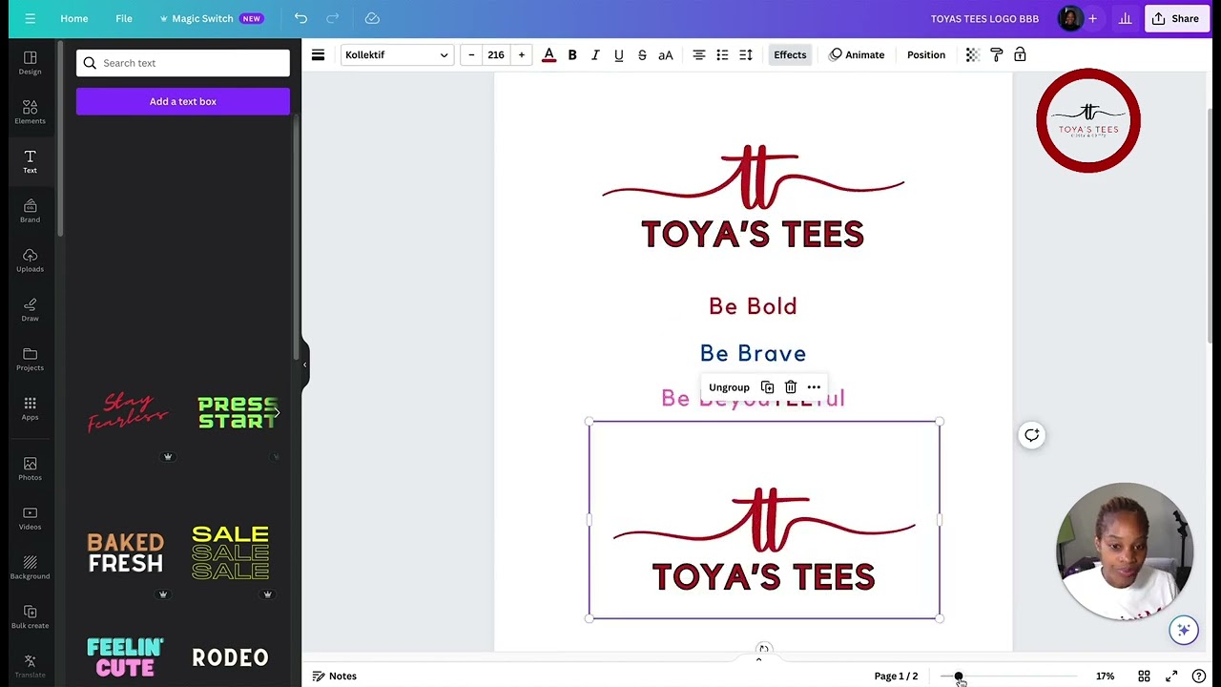Open the Photos panel

point(31,468)
